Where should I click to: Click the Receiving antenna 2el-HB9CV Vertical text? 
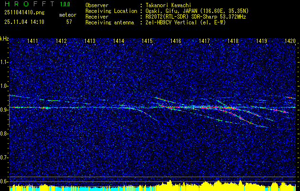[185, 22]
